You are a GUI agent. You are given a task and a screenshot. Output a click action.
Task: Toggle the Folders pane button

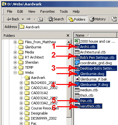tap(77, 19)
